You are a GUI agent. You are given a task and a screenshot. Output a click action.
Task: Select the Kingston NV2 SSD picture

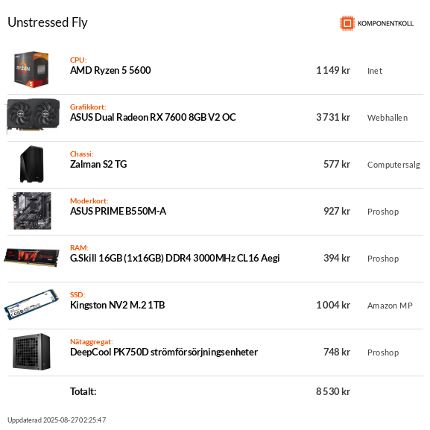pyautogui.click(x=31, y=304)
